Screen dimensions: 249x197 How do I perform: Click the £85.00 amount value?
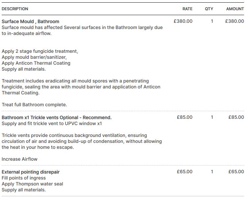[236, 117]
